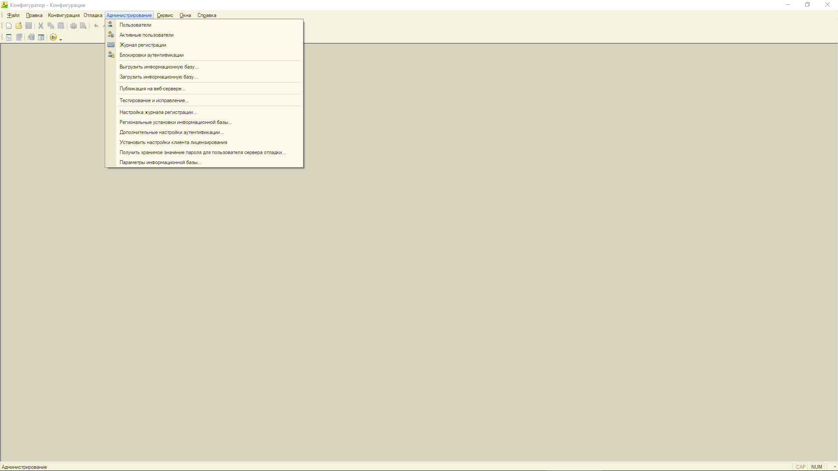Click the New document toolbar icon
This screenshot has height=471, width=838.
[9, 26]
